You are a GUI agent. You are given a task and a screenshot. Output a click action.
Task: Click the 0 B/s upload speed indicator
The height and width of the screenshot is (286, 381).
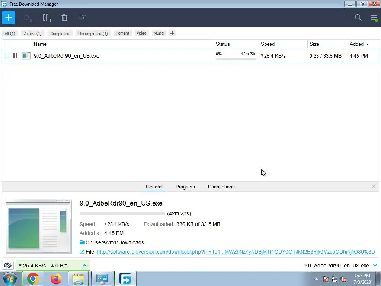(59, 266)
